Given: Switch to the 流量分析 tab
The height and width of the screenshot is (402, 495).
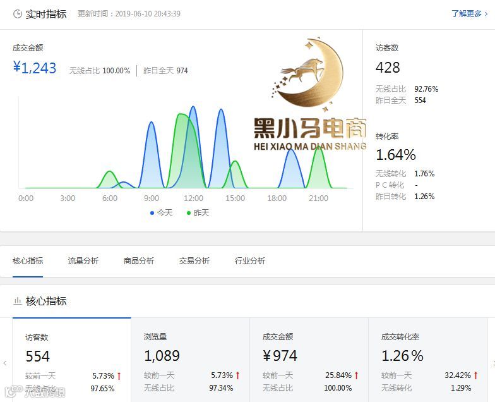Looking at the screenshot, I should (83, 260).
